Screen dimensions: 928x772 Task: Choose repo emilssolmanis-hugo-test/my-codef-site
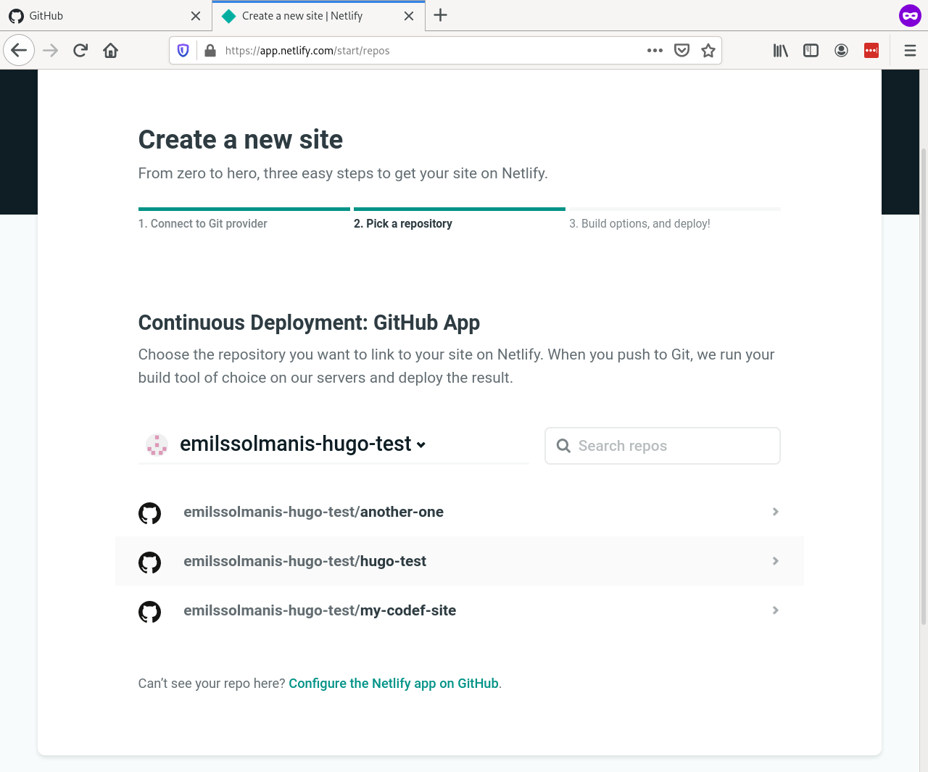460,610
